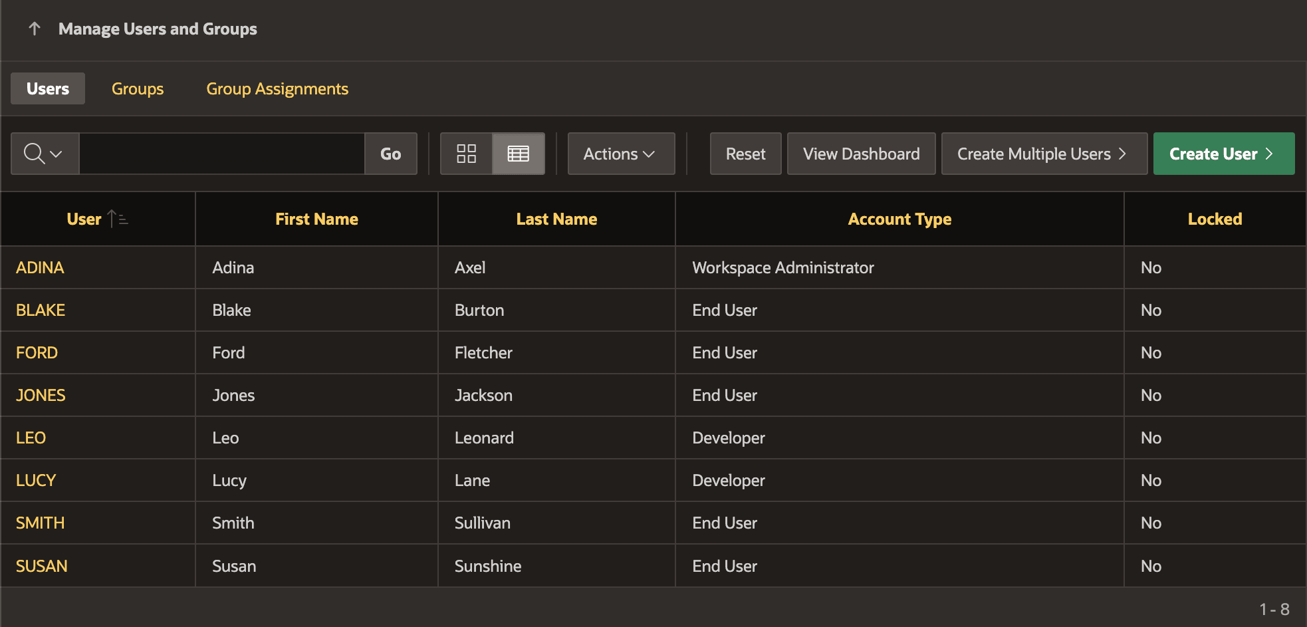Switch to report table view
The width and height of the screenshot is (1307, 627).
pos(519,154)
